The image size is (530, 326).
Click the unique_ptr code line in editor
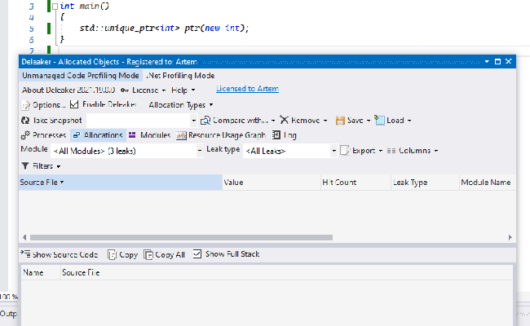click(164, 28)
